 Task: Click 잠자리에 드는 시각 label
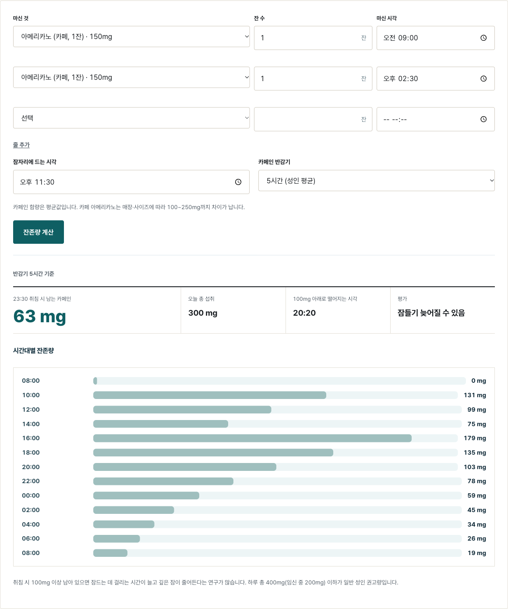click(x=35, y=162)
